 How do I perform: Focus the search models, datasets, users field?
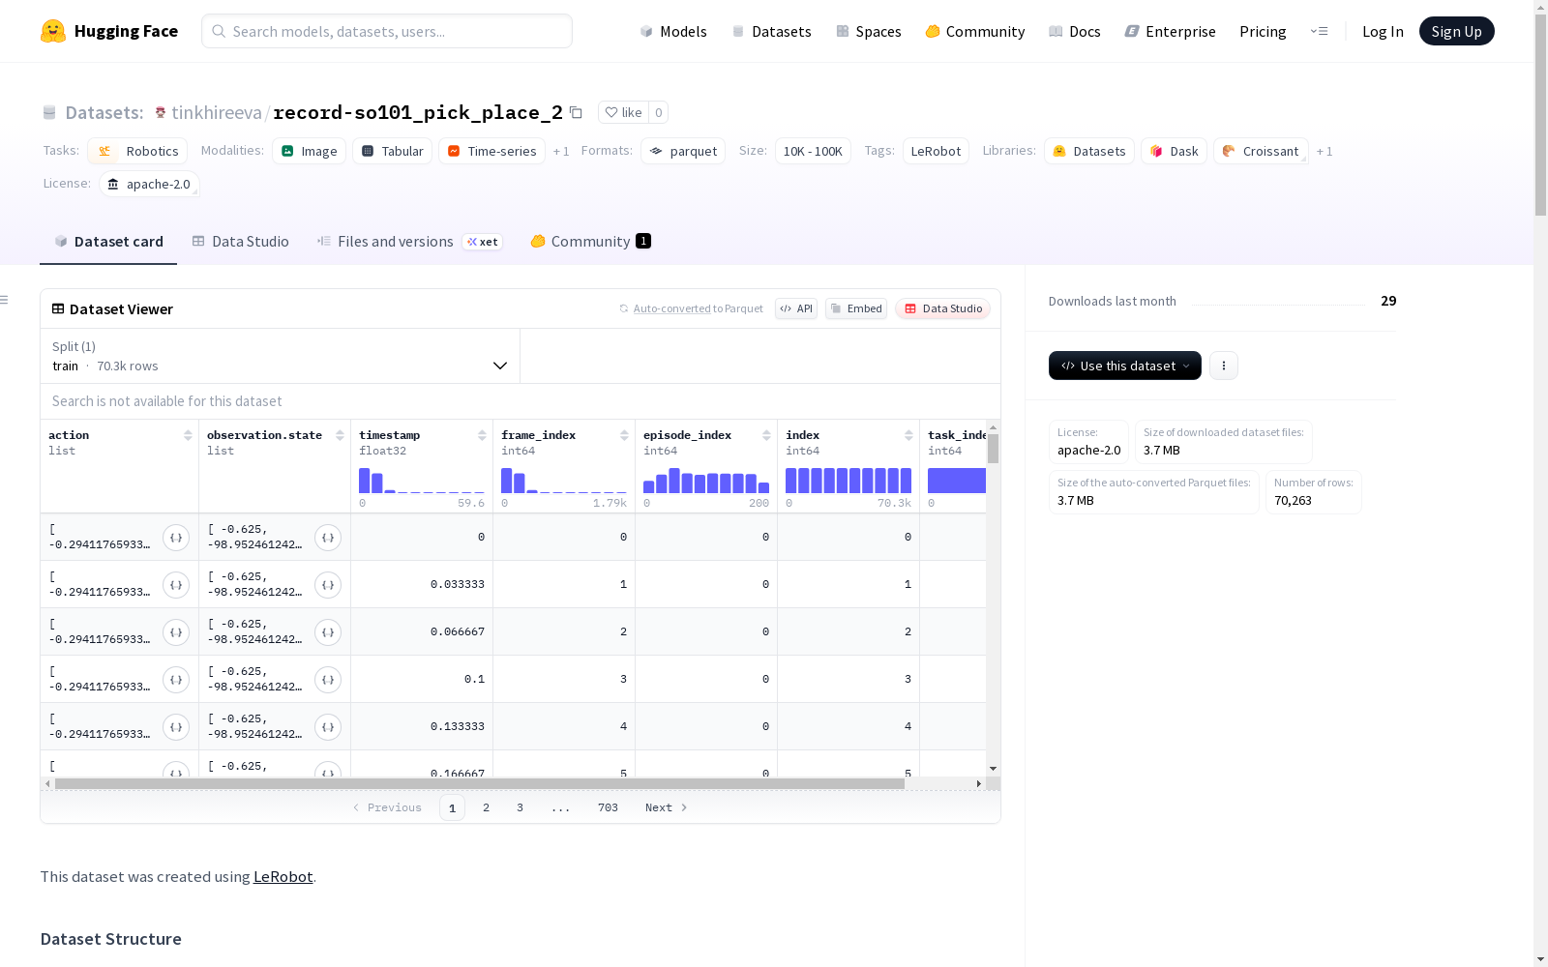pyautogui.click(x=387, y=31)
